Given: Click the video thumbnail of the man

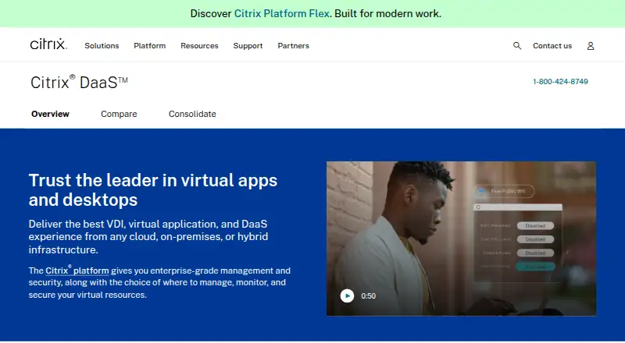Looking at the screenshot, I should tap(461, 239).
